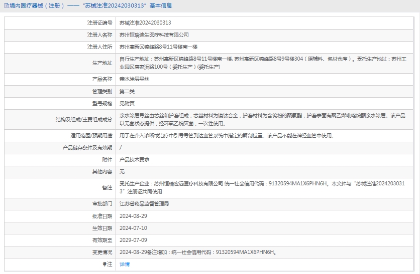Click the 变更情况 change record text
Viewport: 420px width, 274px height.
click(x=198, y=252)
